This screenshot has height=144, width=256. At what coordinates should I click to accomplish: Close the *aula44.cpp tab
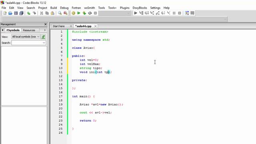95,26
